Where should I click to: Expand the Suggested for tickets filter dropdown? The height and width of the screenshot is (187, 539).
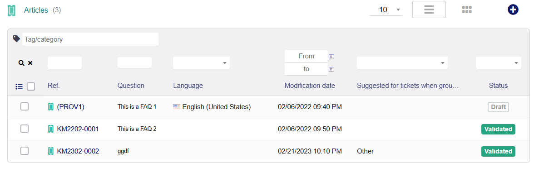(x=402, y=63)
